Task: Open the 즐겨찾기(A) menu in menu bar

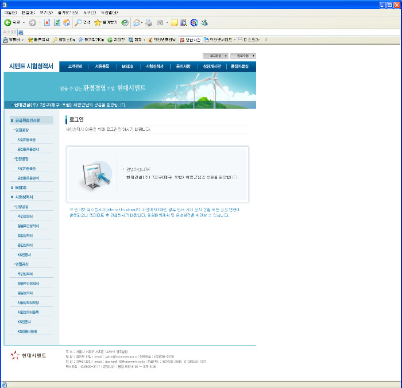Action: click(68, 13)
